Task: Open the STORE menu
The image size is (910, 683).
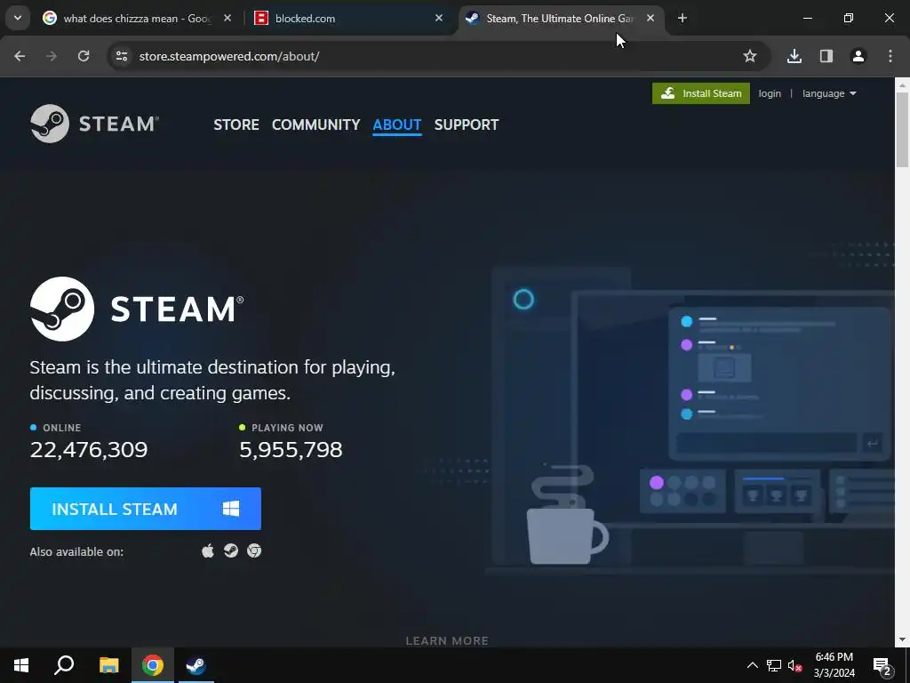Action: [x=236, y=125]
